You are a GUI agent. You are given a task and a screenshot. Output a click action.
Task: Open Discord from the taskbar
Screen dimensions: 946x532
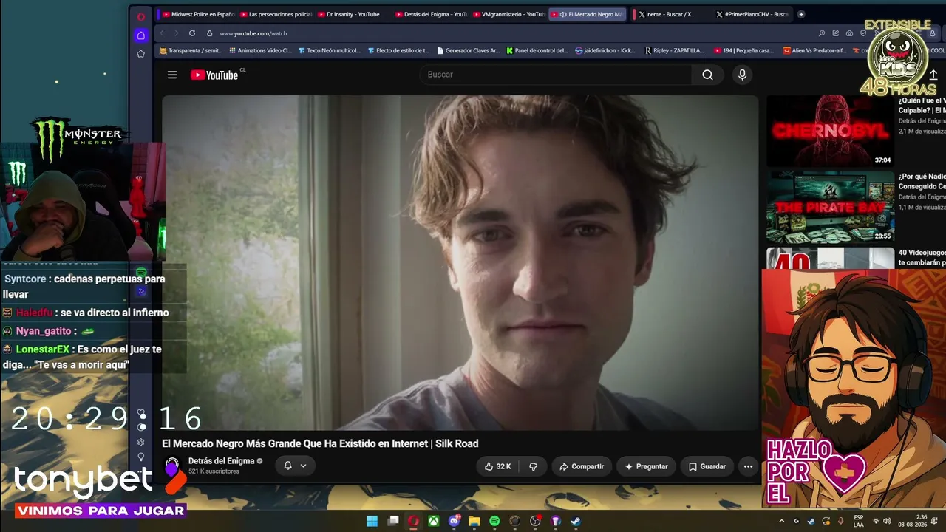[454, 521]
